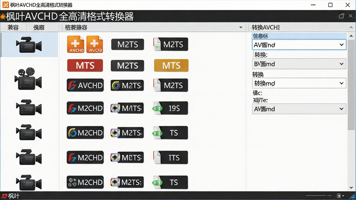Click the 信息标 highlighted label
This screenshot has width=356, height=200.
point(261,36)
